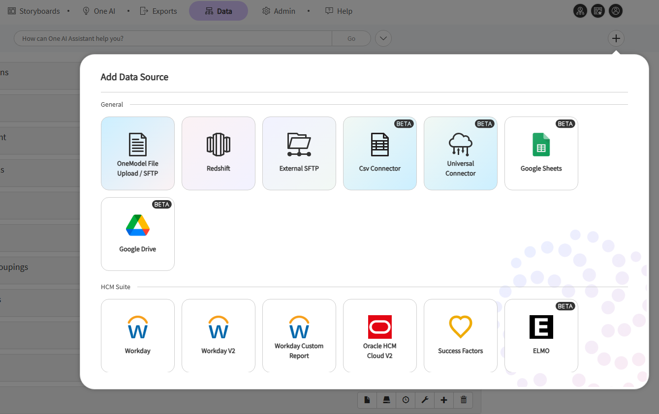Select the Csv Connector tile

click(379, 153)
